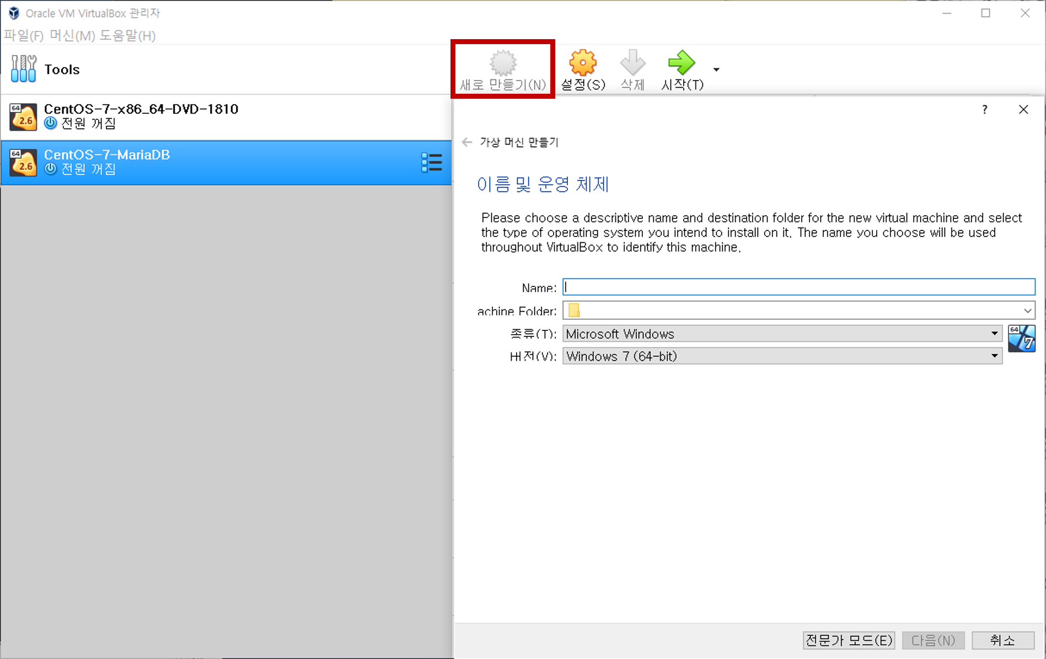This screenshot has width=1046, height=659.
Task: Open the File (파일) menu
Action: 24,36
